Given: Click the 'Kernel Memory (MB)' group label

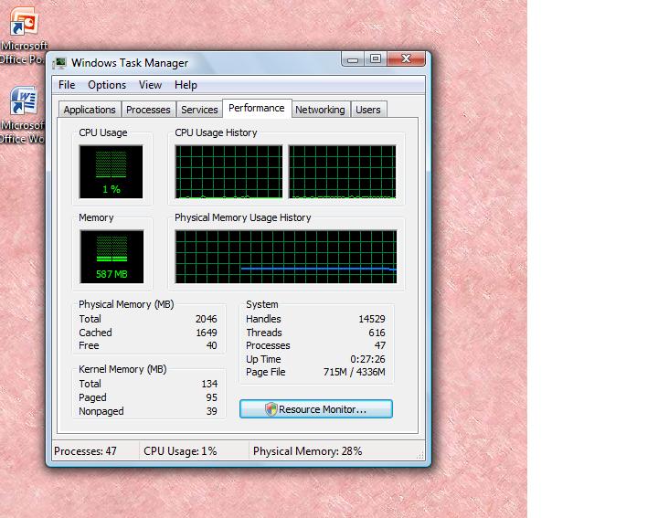Looking at the screenshot, I should [x=122, y=369].
